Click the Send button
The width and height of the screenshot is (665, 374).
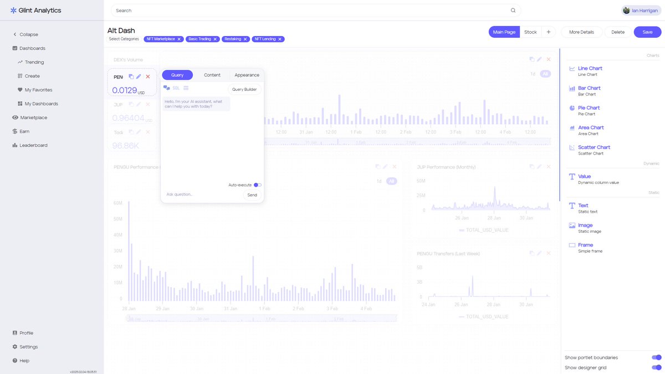(252, 195)
